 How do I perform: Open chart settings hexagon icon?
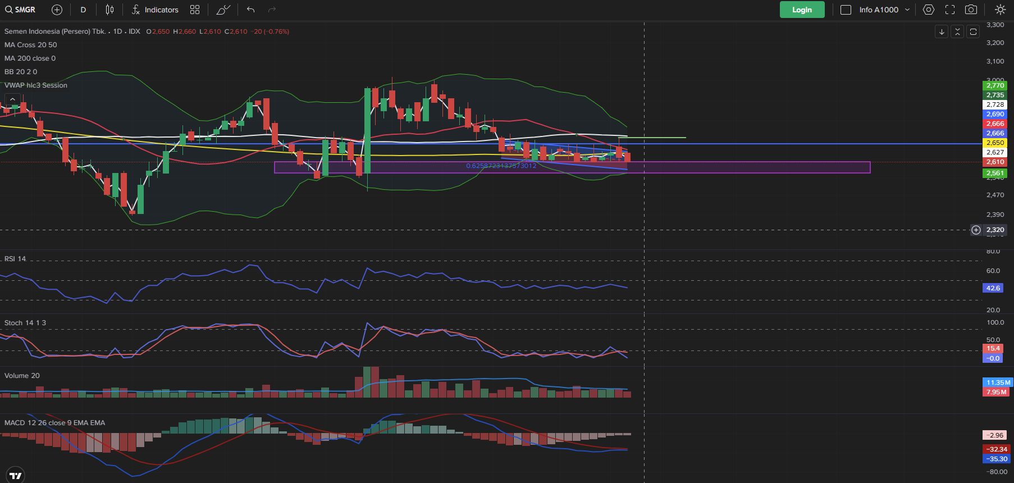tap(929, 10)
